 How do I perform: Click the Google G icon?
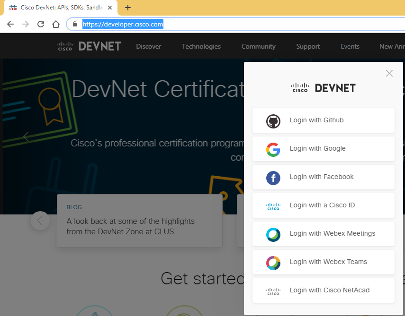(273, 150)
